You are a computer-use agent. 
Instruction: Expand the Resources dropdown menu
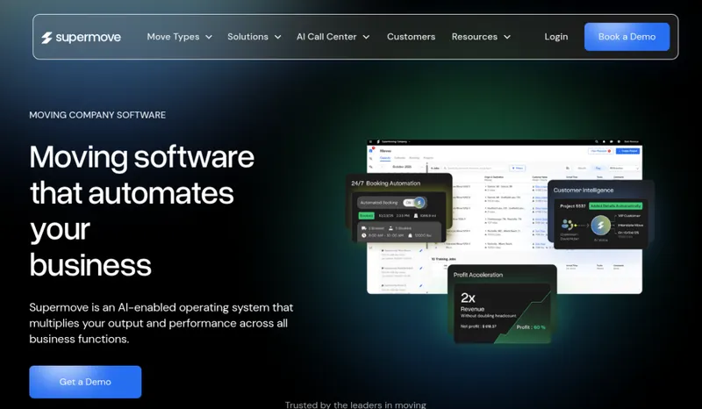pyautogui.click(x=481, y=37)
